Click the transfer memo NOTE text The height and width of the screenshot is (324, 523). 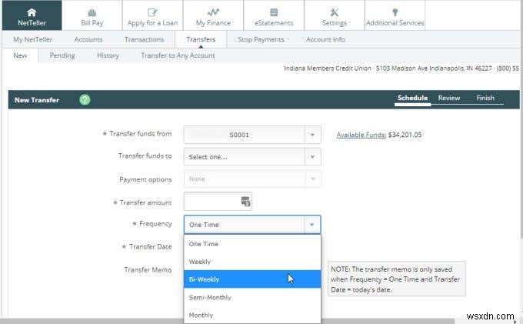395,279
